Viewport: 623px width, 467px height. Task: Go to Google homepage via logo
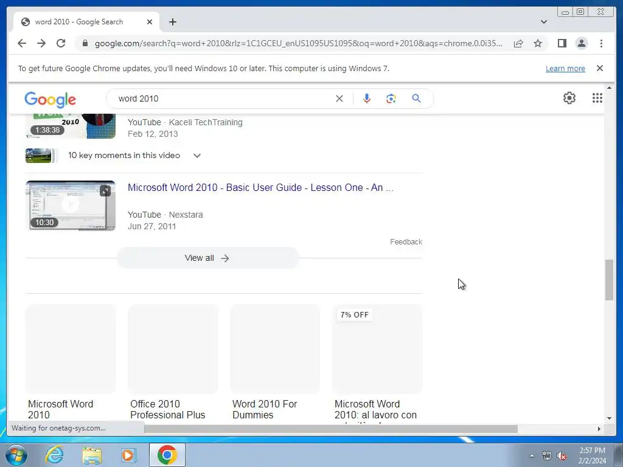click(50, 99)
